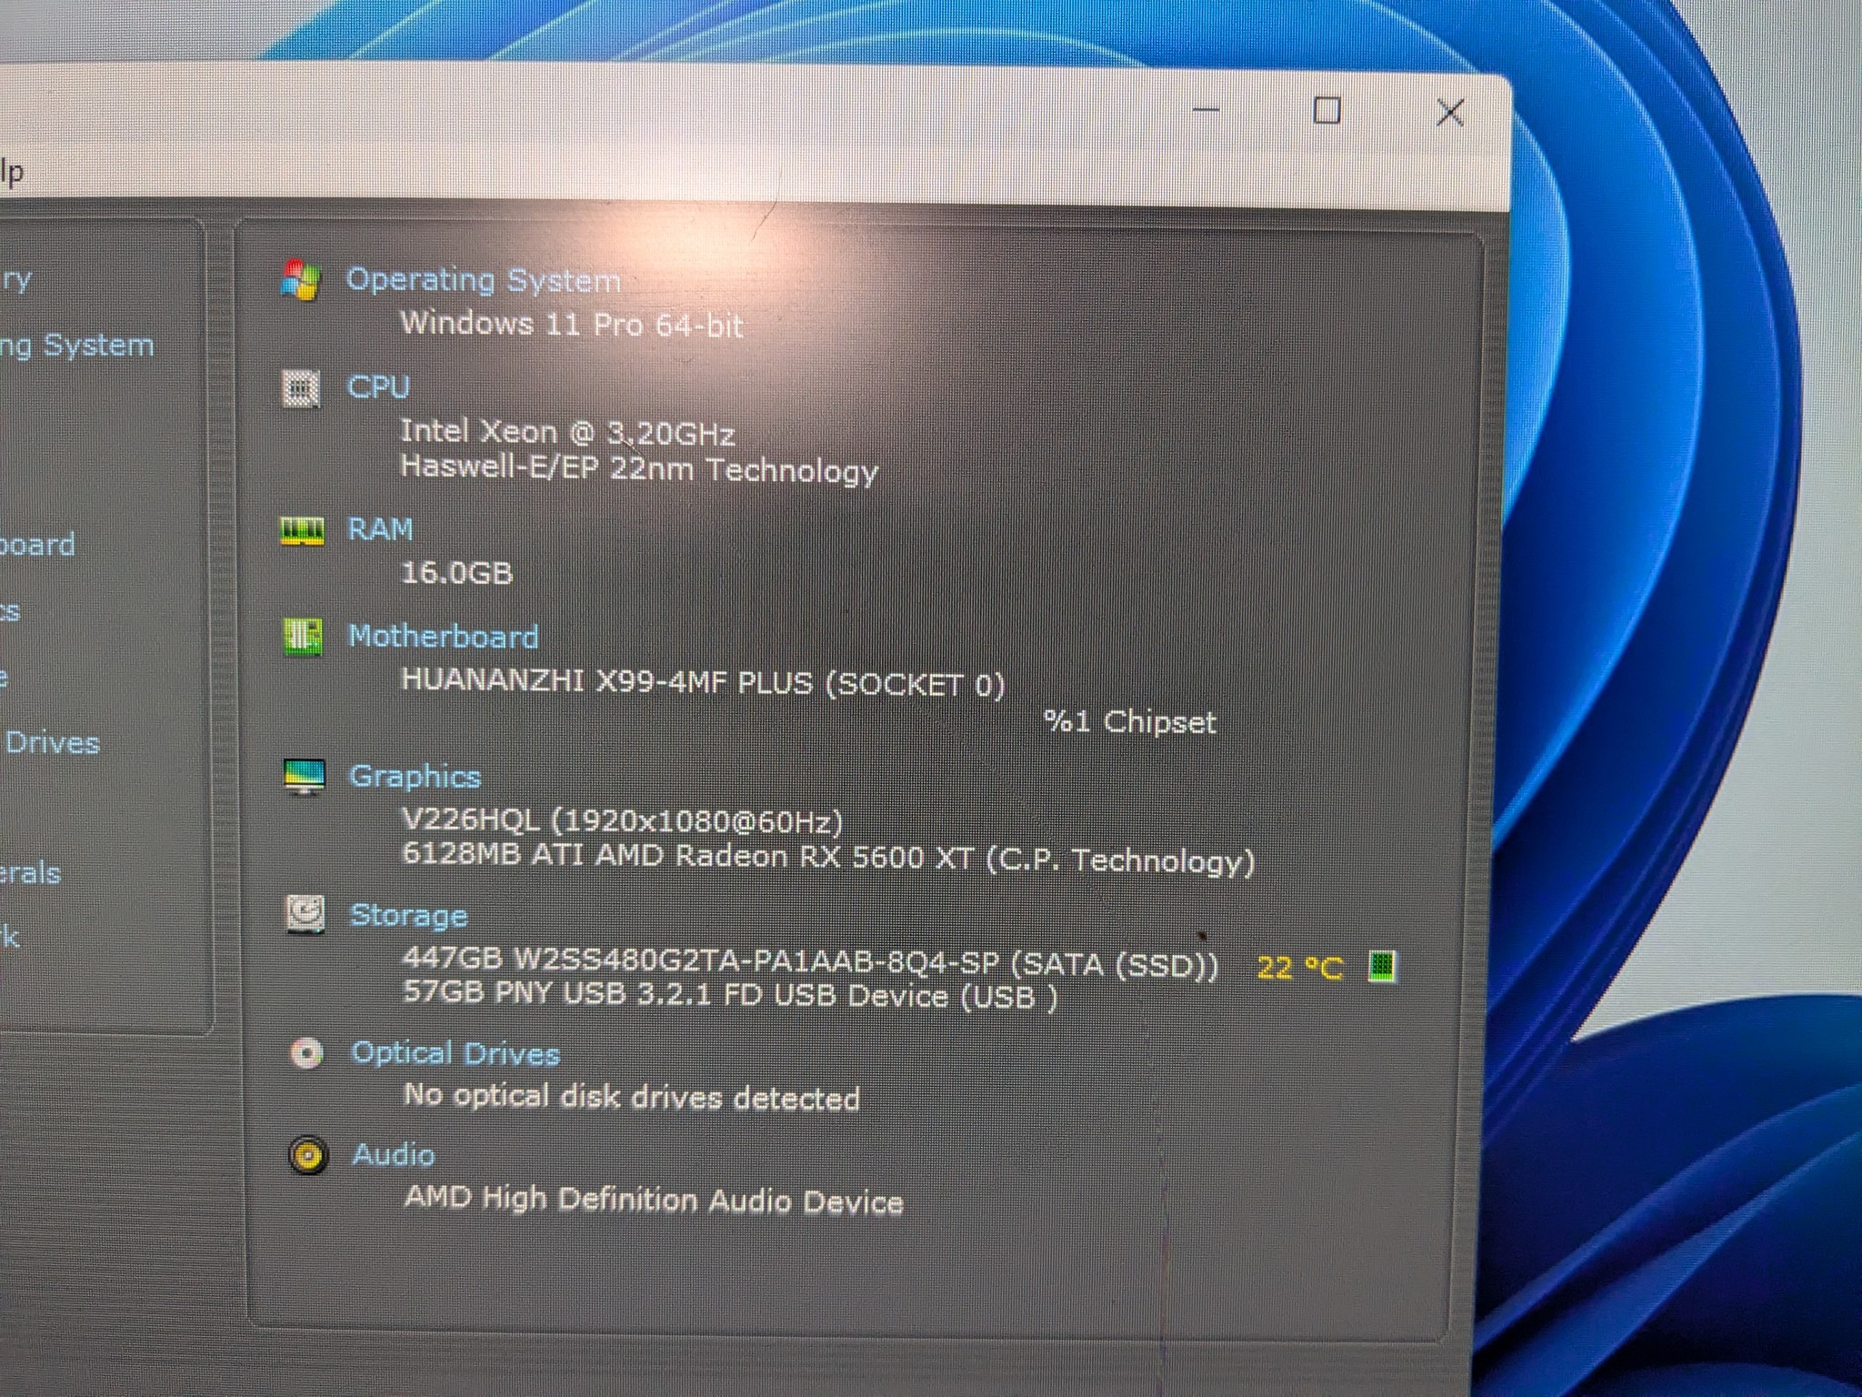The height and width of the screenshot is (1397, 1862).
Task: Click the green SSD temperature indicator
Action: coord(1381,967)
